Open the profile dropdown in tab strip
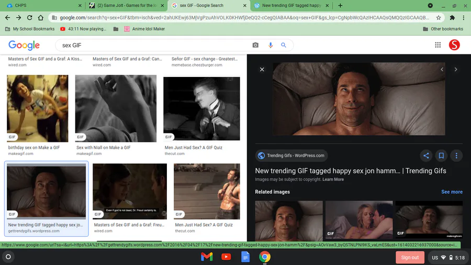This screenshot has height=265, width=471. click(430, 5)
